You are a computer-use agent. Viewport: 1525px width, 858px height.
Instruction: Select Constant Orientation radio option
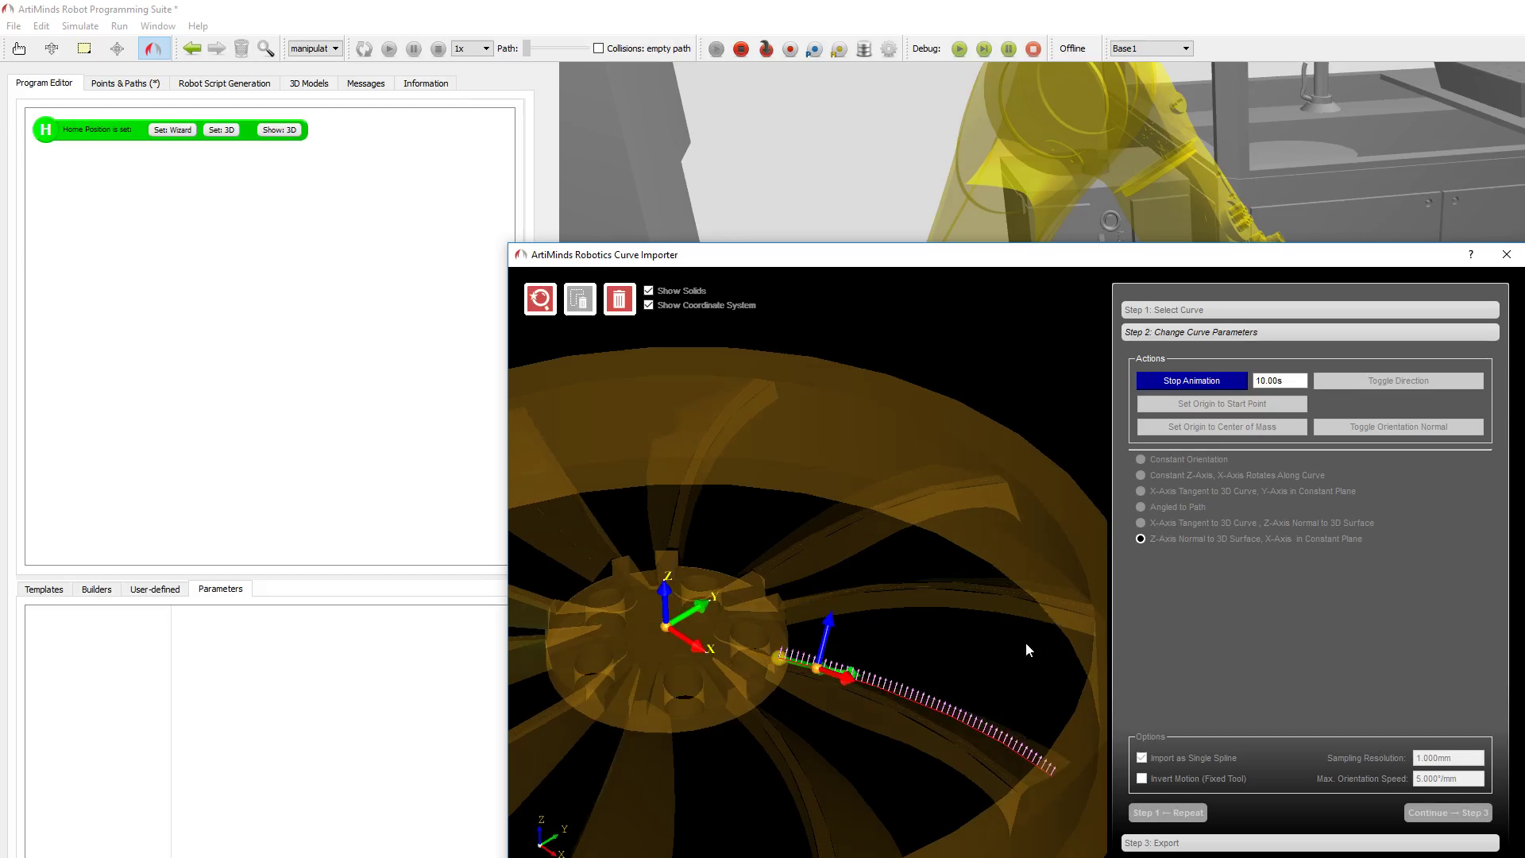(x=1141, y=459)
